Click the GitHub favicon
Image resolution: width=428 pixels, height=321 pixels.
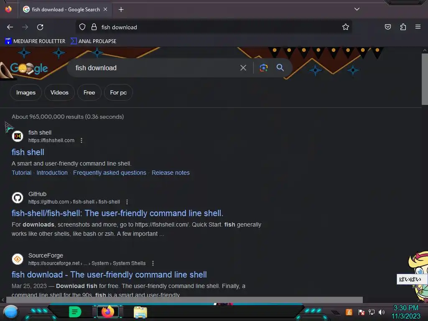click(x=18, y=198)
